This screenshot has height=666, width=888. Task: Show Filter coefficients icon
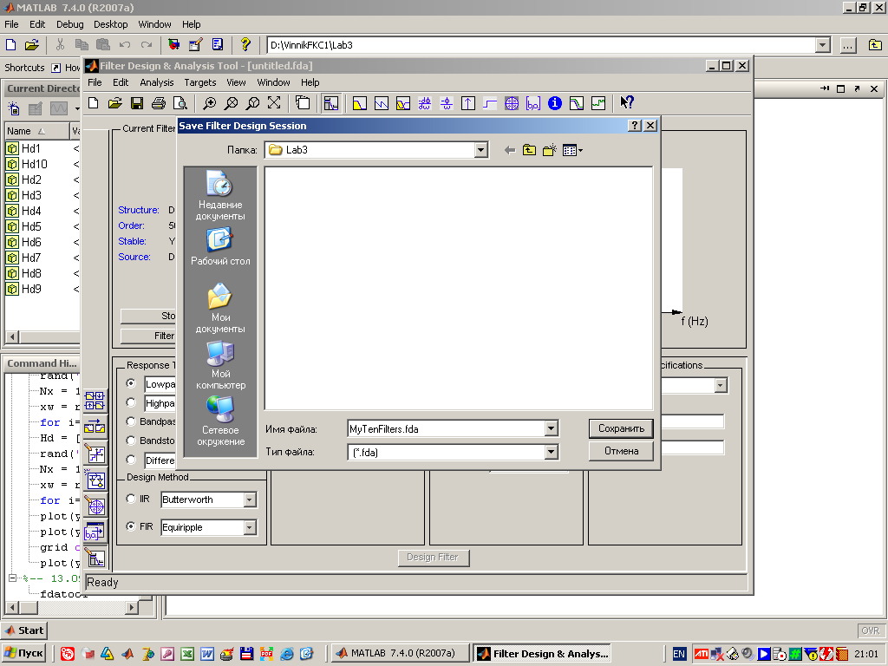tap(533, 103)
